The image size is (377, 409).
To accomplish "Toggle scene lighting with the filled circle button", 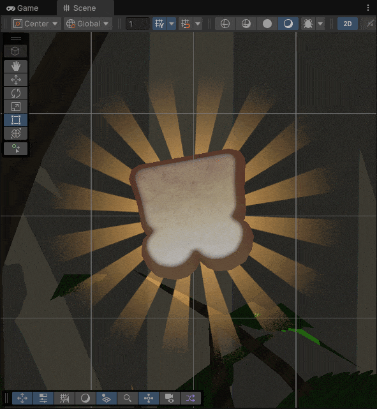I will (267, 24).
